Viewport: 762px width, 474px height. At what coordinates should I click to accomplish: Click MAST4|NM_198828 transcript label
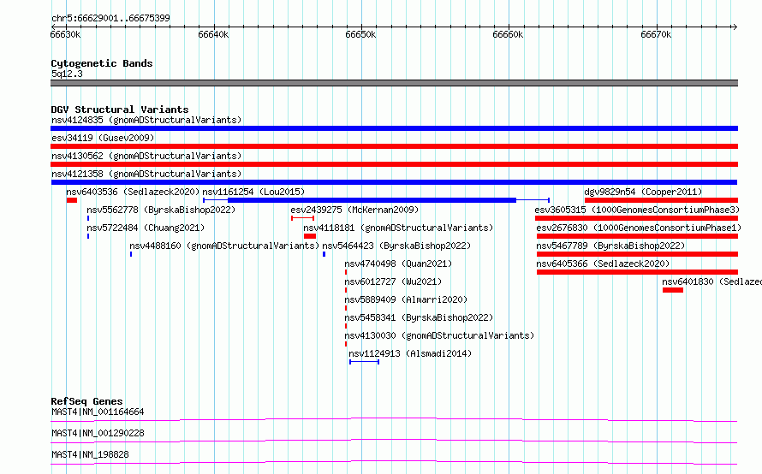[x=90, y=454]
